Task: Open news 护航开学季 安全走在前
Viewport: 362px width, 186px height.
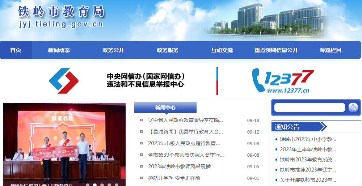Action: [174, 178]
